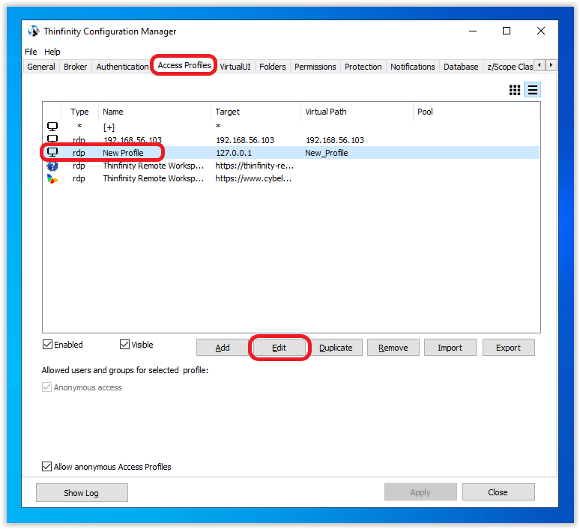Go to Folders tab
This screenshot has height=529, width=580.
tap(273, 67)
